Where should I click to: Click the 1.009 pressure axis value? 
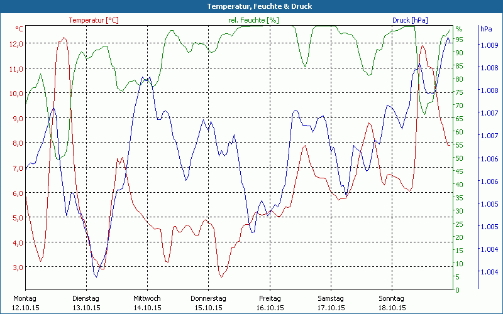(489, 45)
